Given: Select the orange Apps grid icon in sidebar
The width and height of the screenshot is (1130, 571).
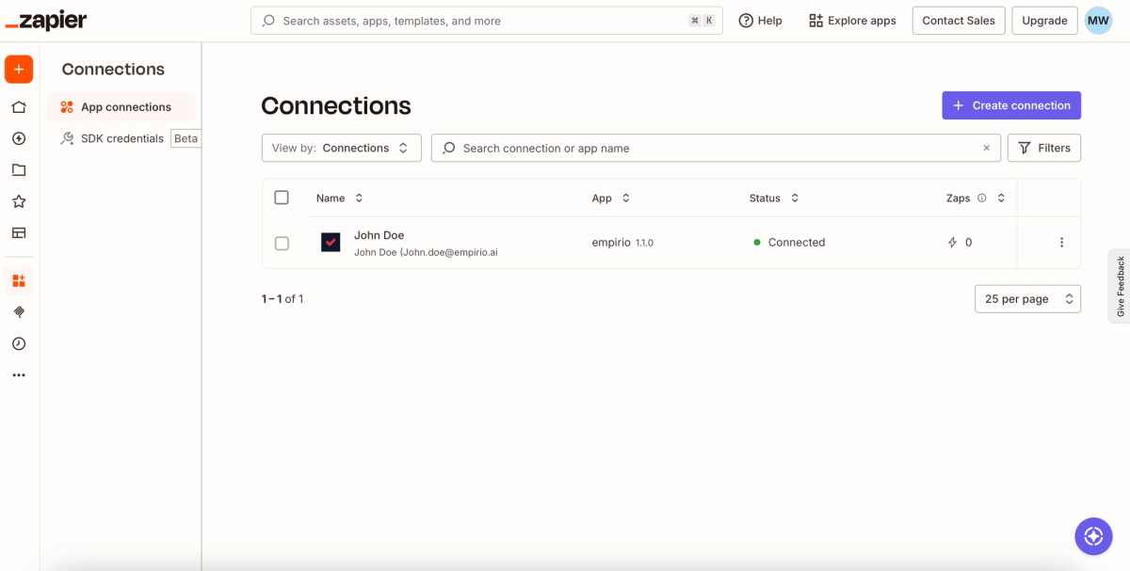Looking at the screenshot, I should 19,280.
